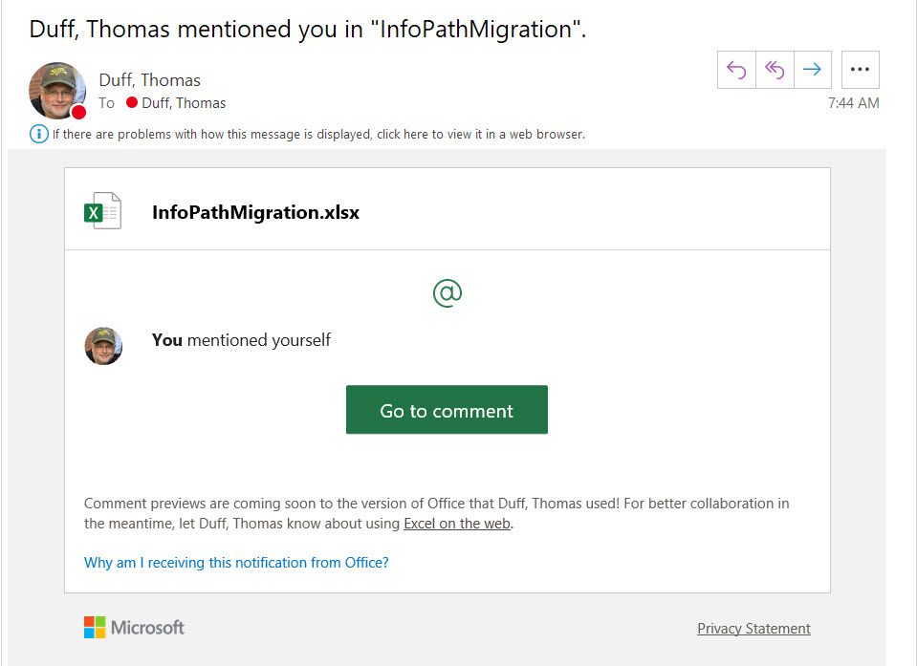This screenshot has height=666, width=917.
Task: Click the 7:44 AM timestamp
Action: pos(853,103)
